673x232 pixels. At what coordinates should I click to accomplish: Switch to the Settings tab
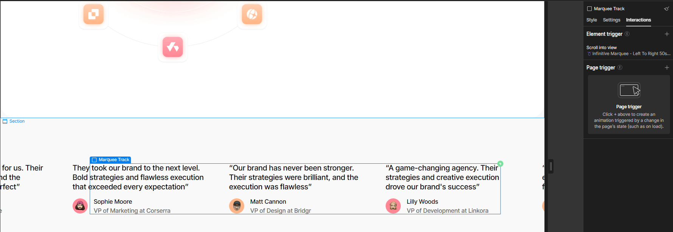pyautogui.click(x=611, y=20)
